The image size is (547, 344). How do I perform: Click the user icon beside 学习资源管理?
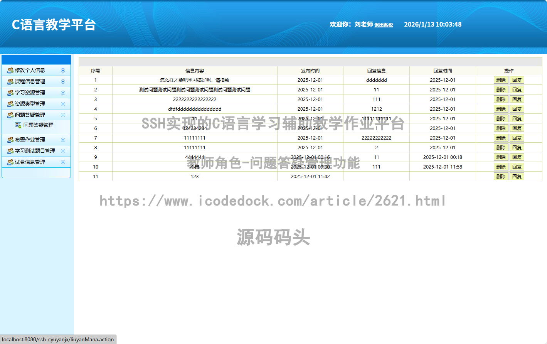10,93
